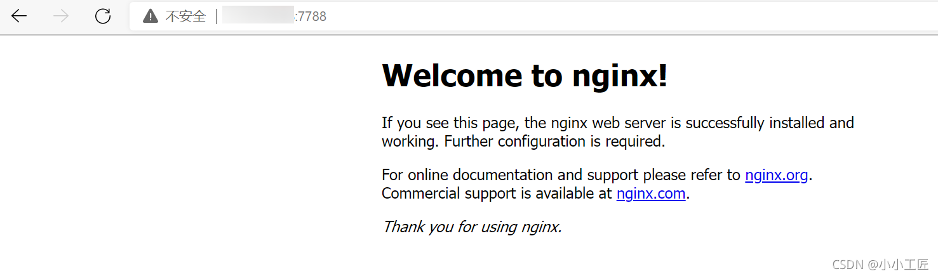
Task: Open the nginx.org documentation link
Action: tap(776, 175)
